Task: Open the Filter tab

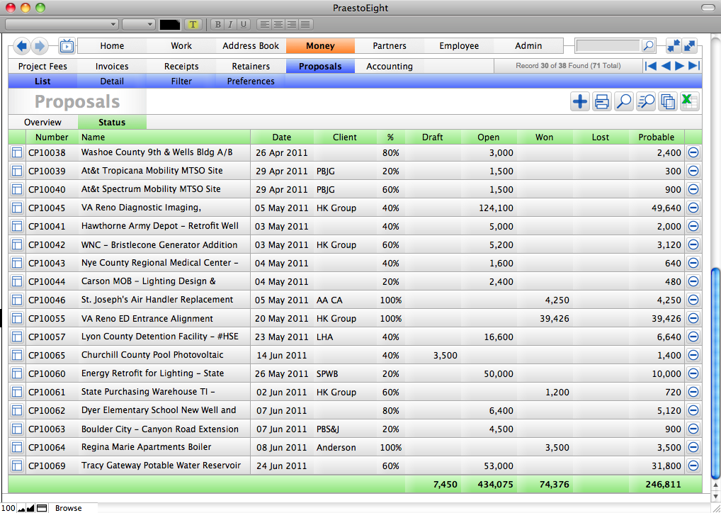Action: pyautogui.click(x=181, y=81)
